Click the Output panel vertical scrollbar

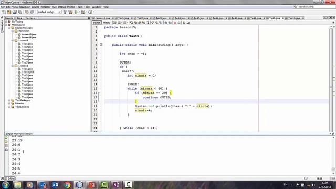[333, 156]
